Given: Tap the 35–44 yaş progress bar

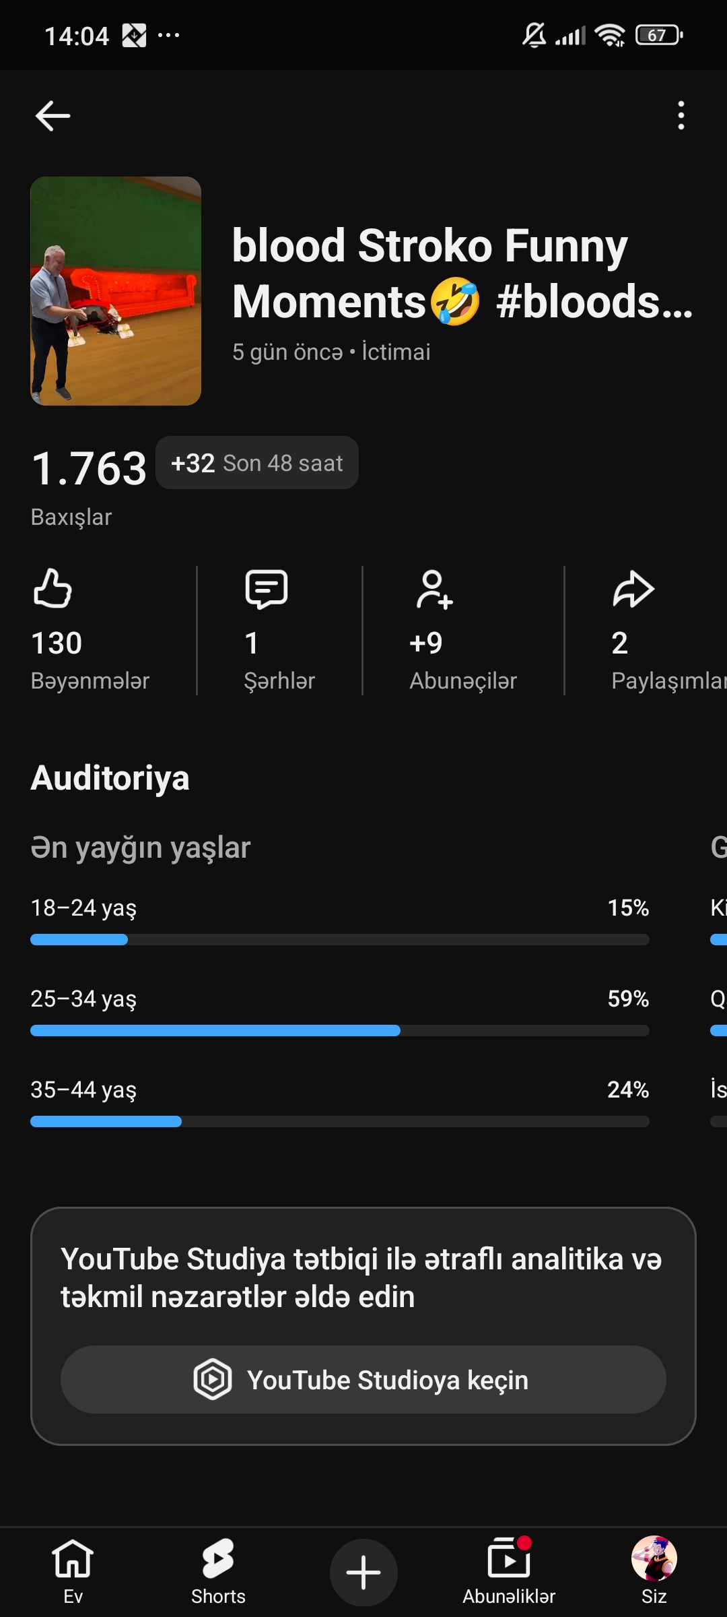Looking at the screenshot, I should [340, 1121].
